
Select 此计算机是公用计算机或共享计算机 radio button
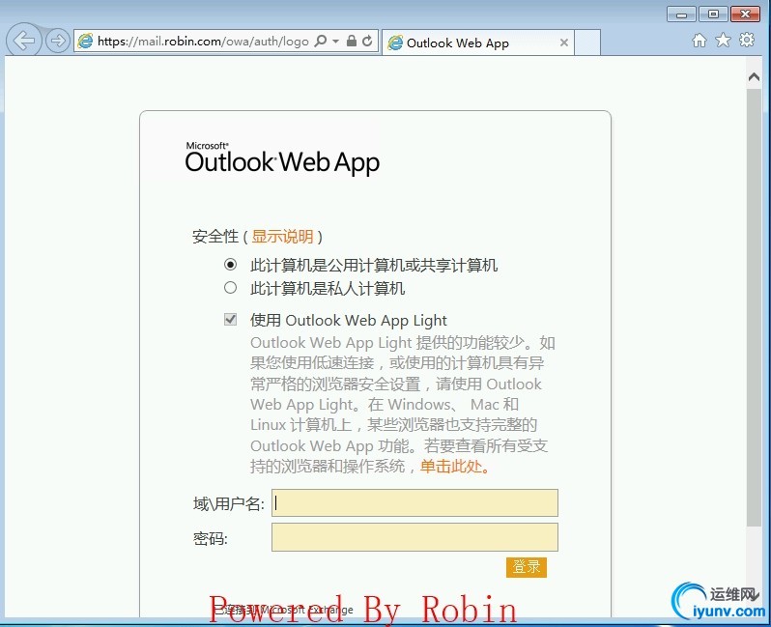click(230, 265)
